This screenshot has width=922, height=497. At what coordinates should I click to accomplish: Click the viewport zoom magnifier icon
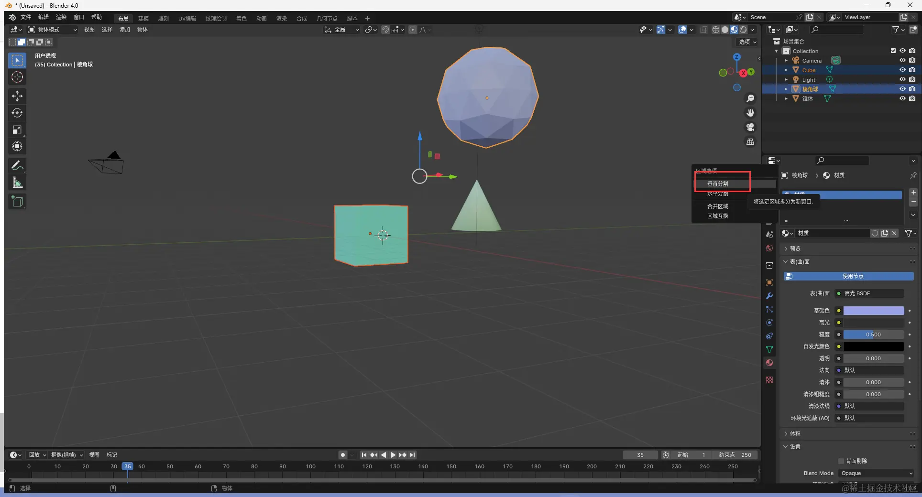[750, 98]
